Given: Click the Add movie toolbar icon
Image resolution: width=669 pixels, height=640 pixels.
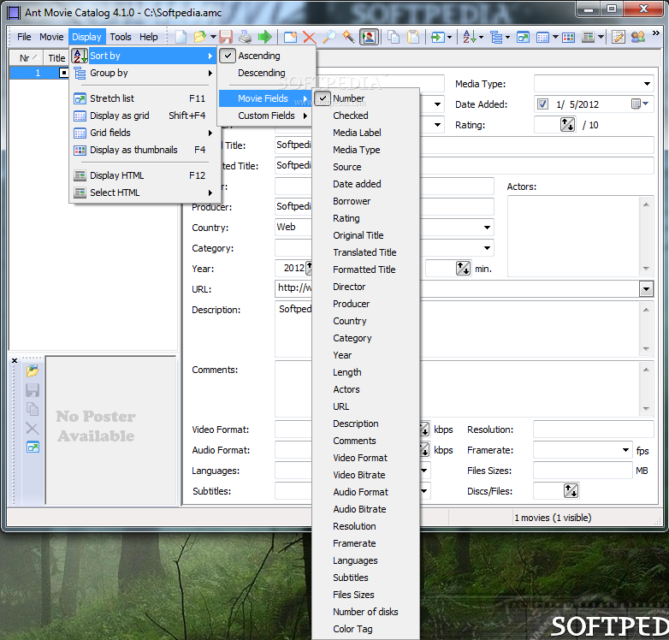Looking at the screenshot, I should [x=291, y=37].
